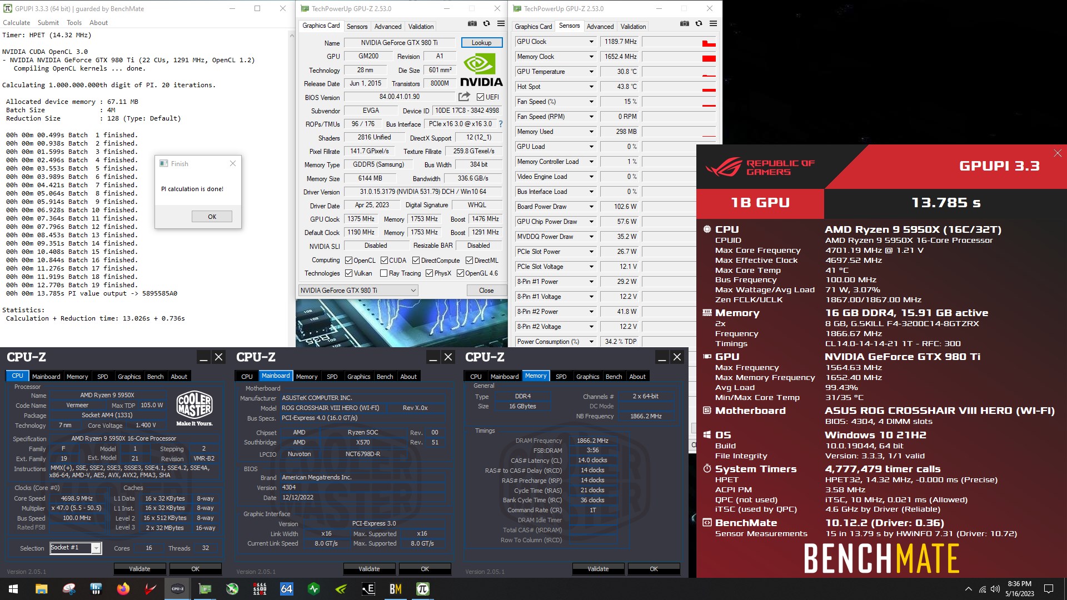Click the red binary digits taskbar icon
The image size is (1067, 600).
[260, 589]
